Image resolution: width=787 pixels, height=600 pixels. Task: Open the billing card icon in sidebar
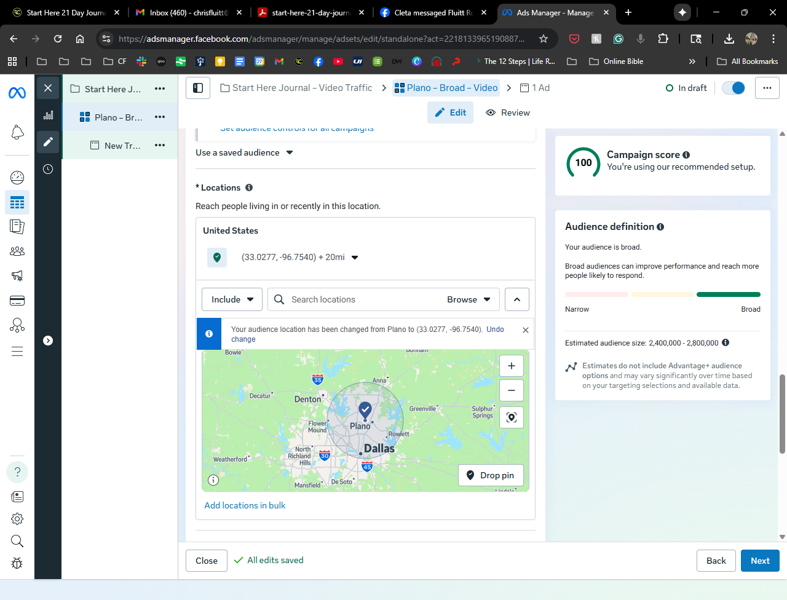click(x=17, y=301)
